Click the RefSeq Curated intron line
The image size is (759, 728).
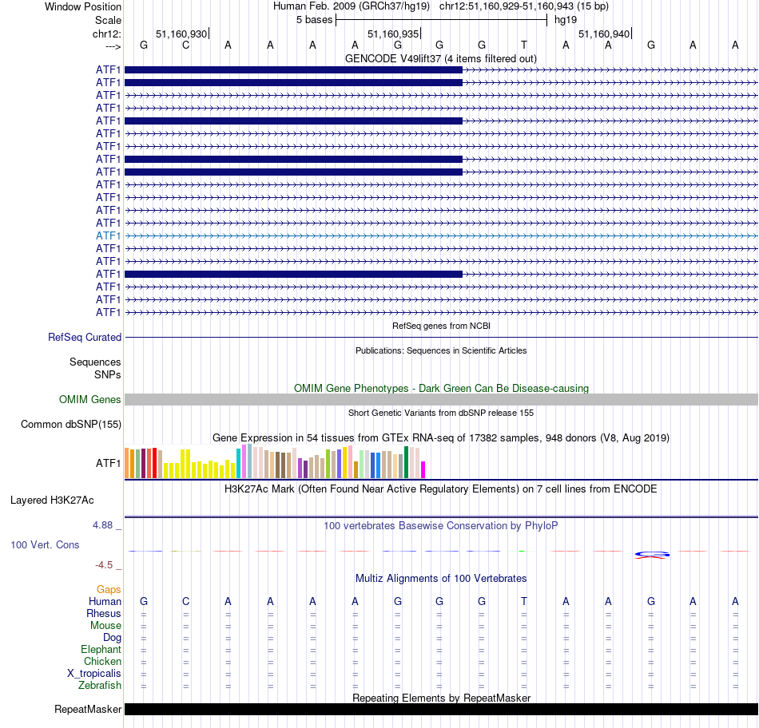441,337
